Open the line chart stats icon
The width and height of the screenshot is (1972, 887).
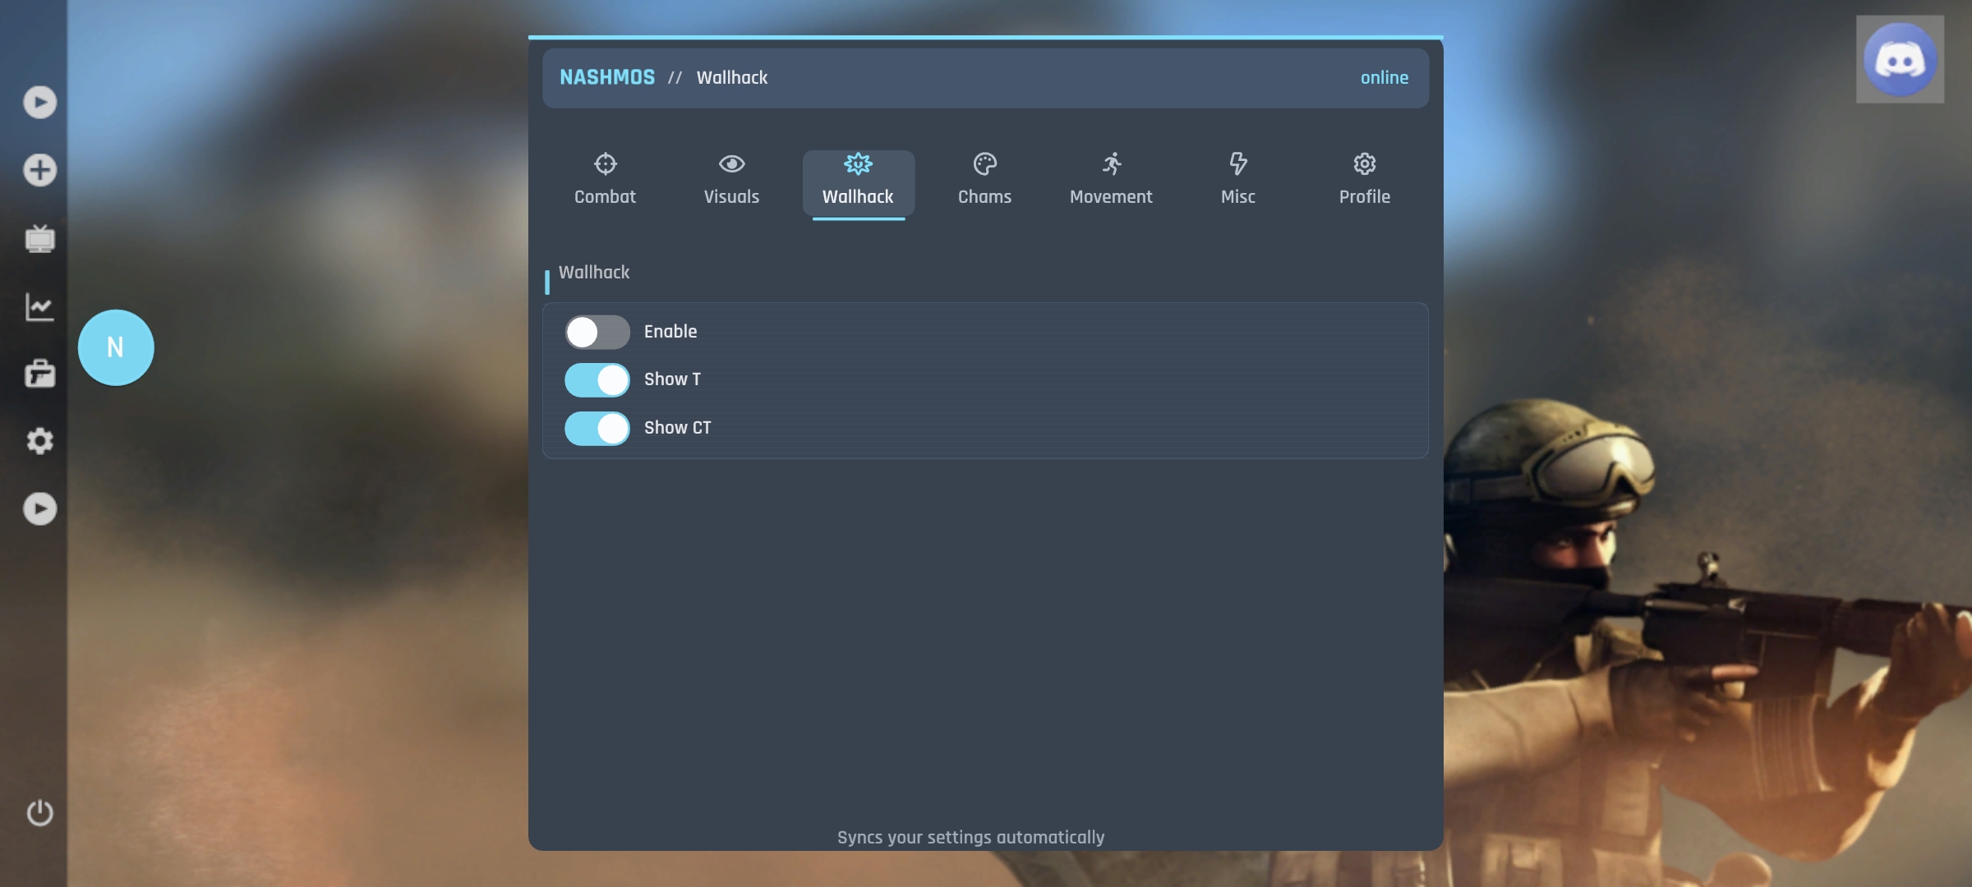(x=39, y=307)
